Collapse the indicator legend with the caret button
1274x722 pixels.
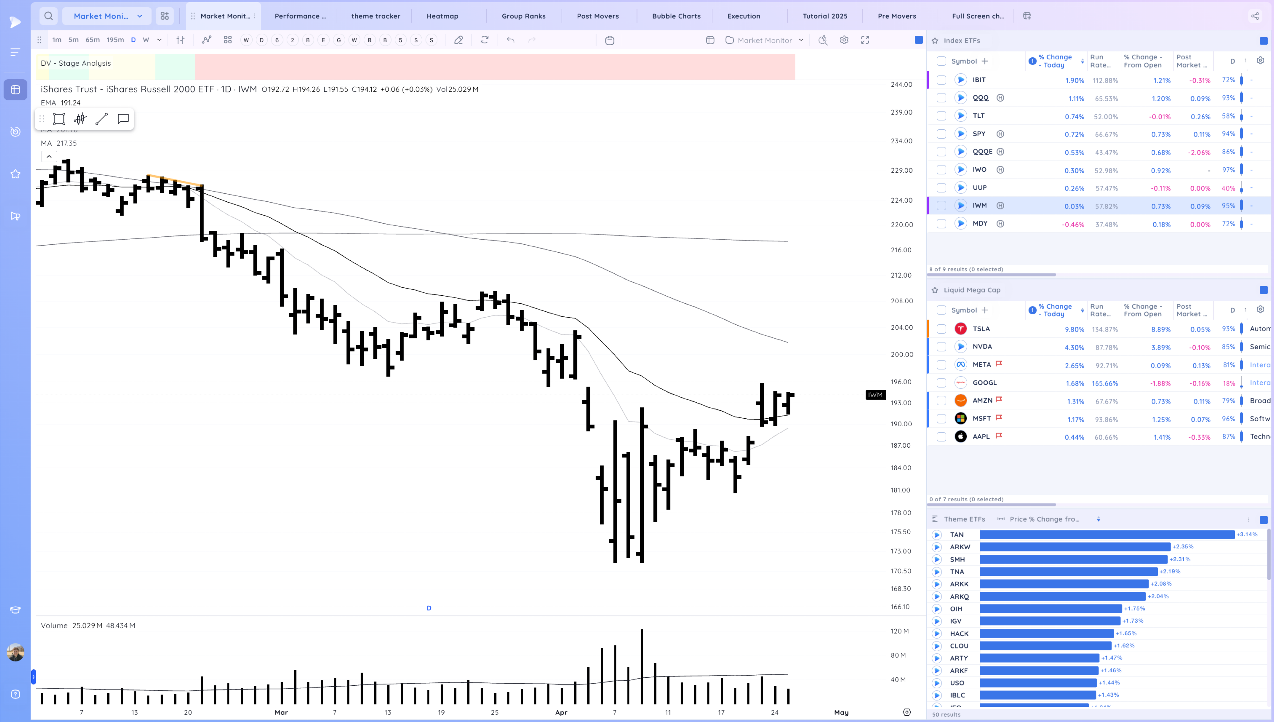49,157
